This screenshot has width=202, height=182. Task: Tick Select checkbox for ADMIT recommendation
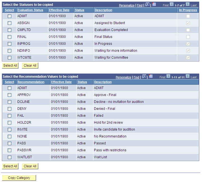point(10,88)
